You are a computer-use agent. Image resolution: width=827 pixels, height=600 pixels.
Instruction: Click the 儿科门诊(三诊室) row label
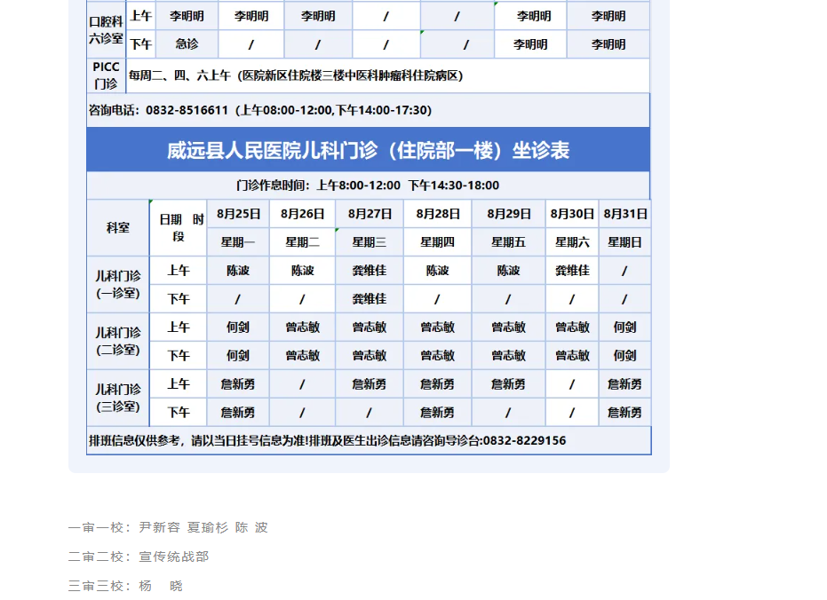[x=118, y=399]
